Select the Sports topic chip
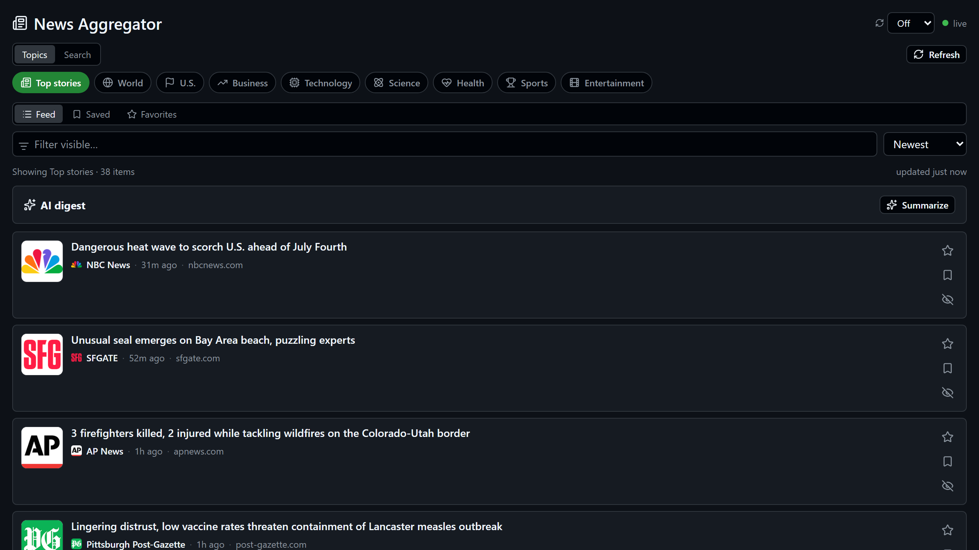979x550 pixels. [x=527, y=83]
